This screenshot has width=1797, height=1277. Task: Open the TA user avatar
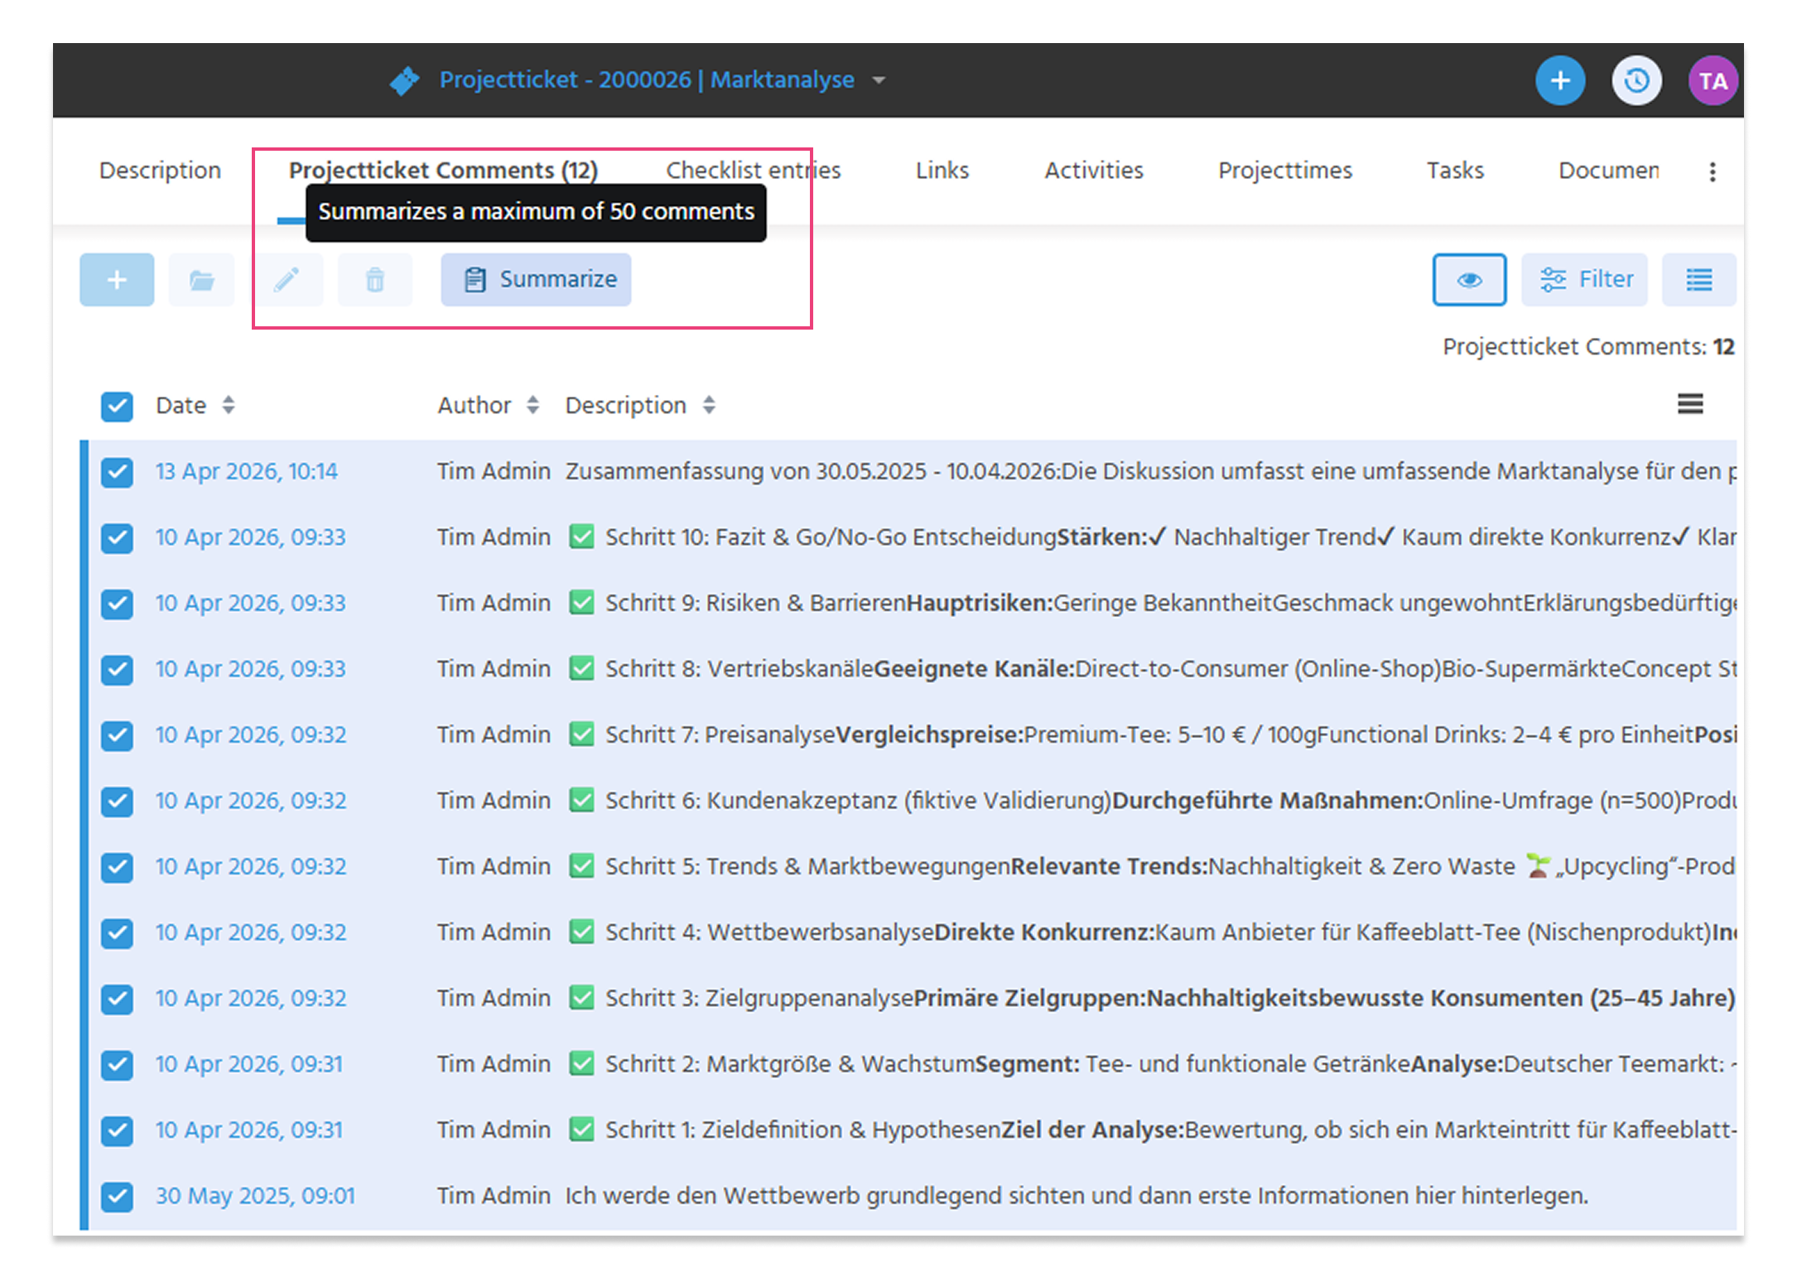click(1712, 80)
